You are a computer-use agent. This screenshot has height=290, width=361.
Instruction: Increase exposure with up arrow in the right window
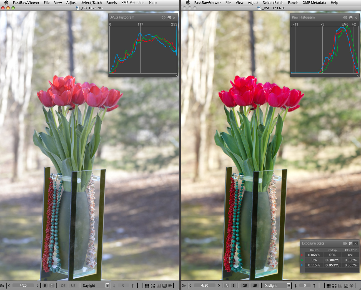coord(314,286)
